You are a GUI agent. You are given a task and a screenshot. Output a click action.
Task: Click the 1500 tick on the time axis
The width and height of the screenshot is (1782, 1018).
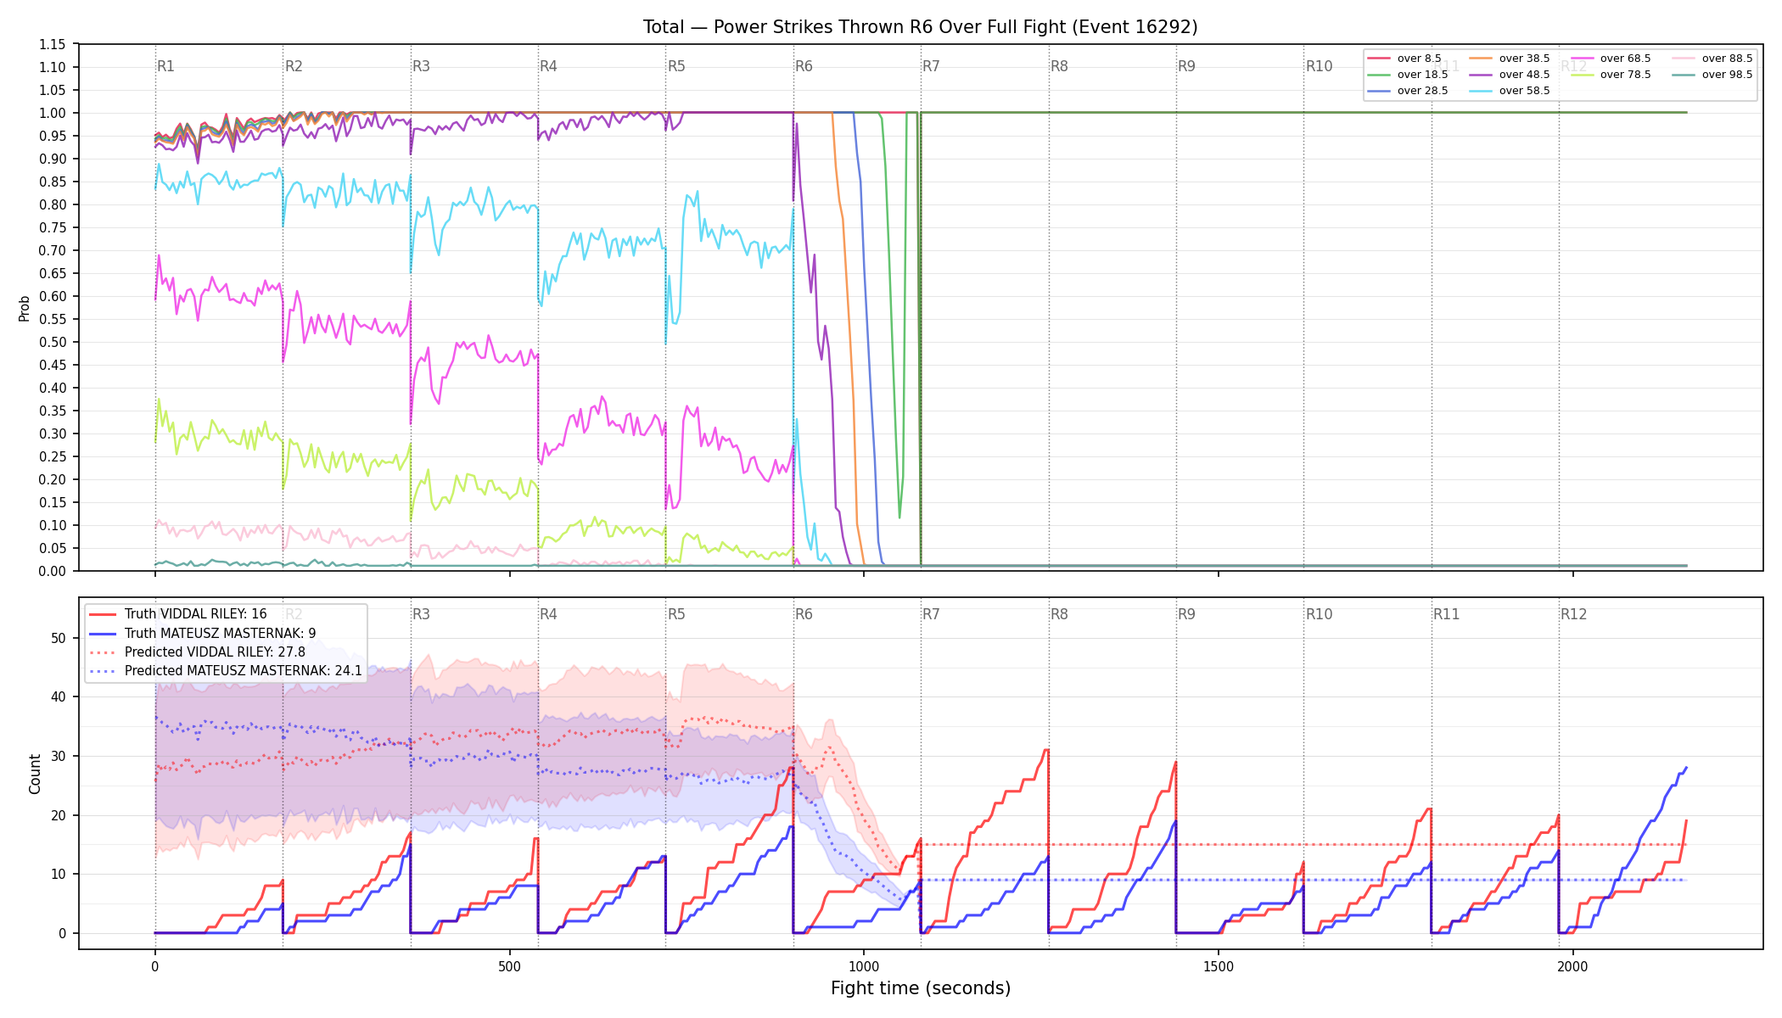pyautogui.click(x=1219, y=966)
